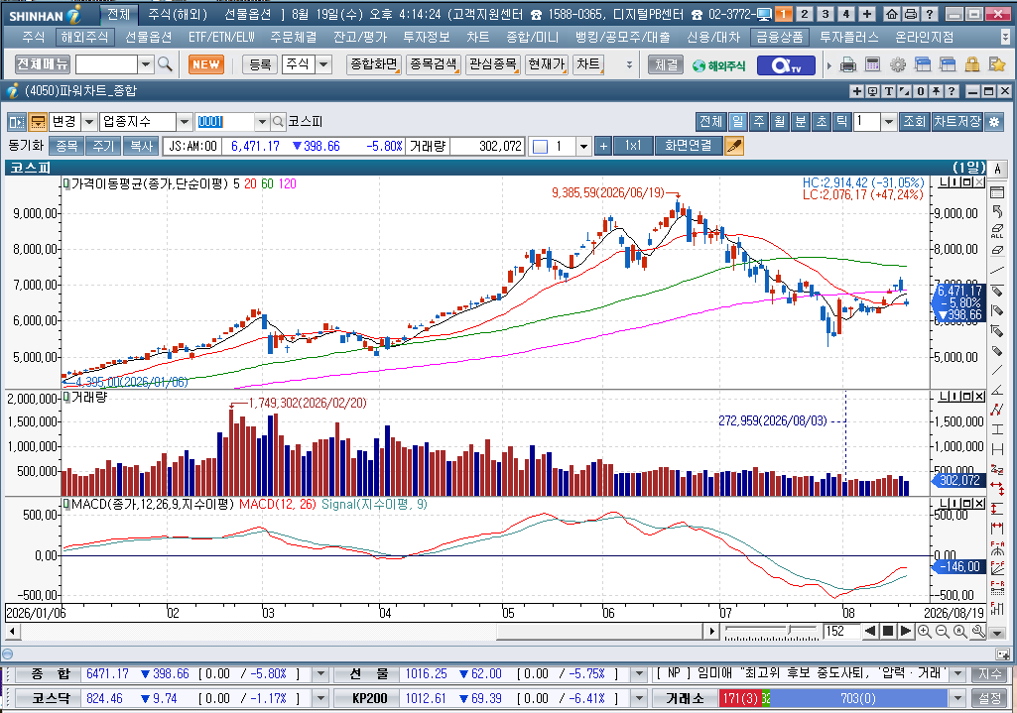Toggle the orange layout icon beside 변경
This screenshot has height=713, width=1017.
(x=39, y=122)
